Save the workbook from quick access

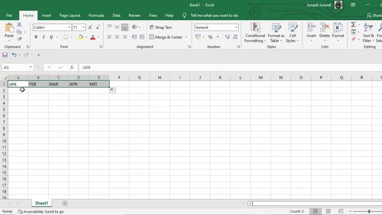[x=5, y=55]
